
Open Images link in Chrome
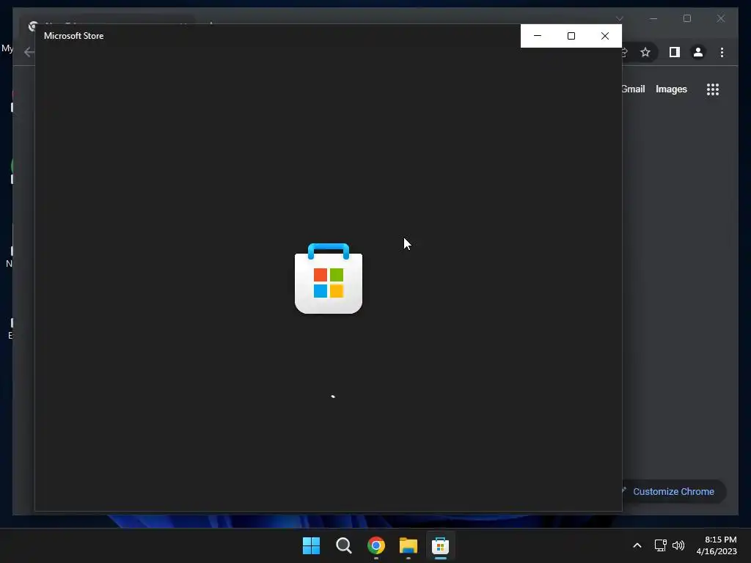671,89
